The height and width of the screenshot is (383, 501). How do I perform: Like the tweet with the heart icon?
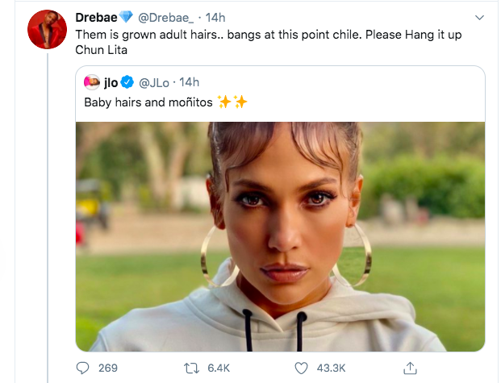301,368
